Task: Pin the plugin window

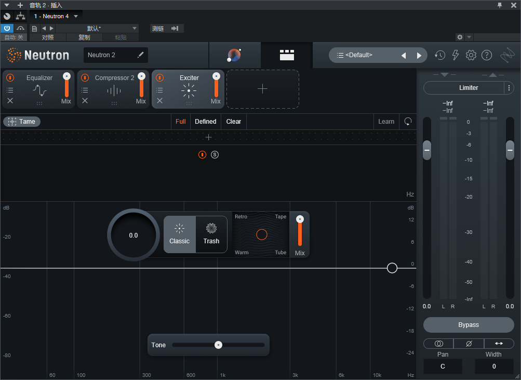Action: [499, 5]
